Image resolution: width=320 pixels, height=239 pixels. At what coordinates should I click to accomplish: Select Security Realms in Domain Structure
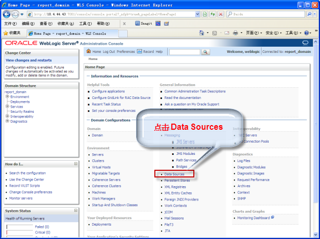(x=22, y=111)
